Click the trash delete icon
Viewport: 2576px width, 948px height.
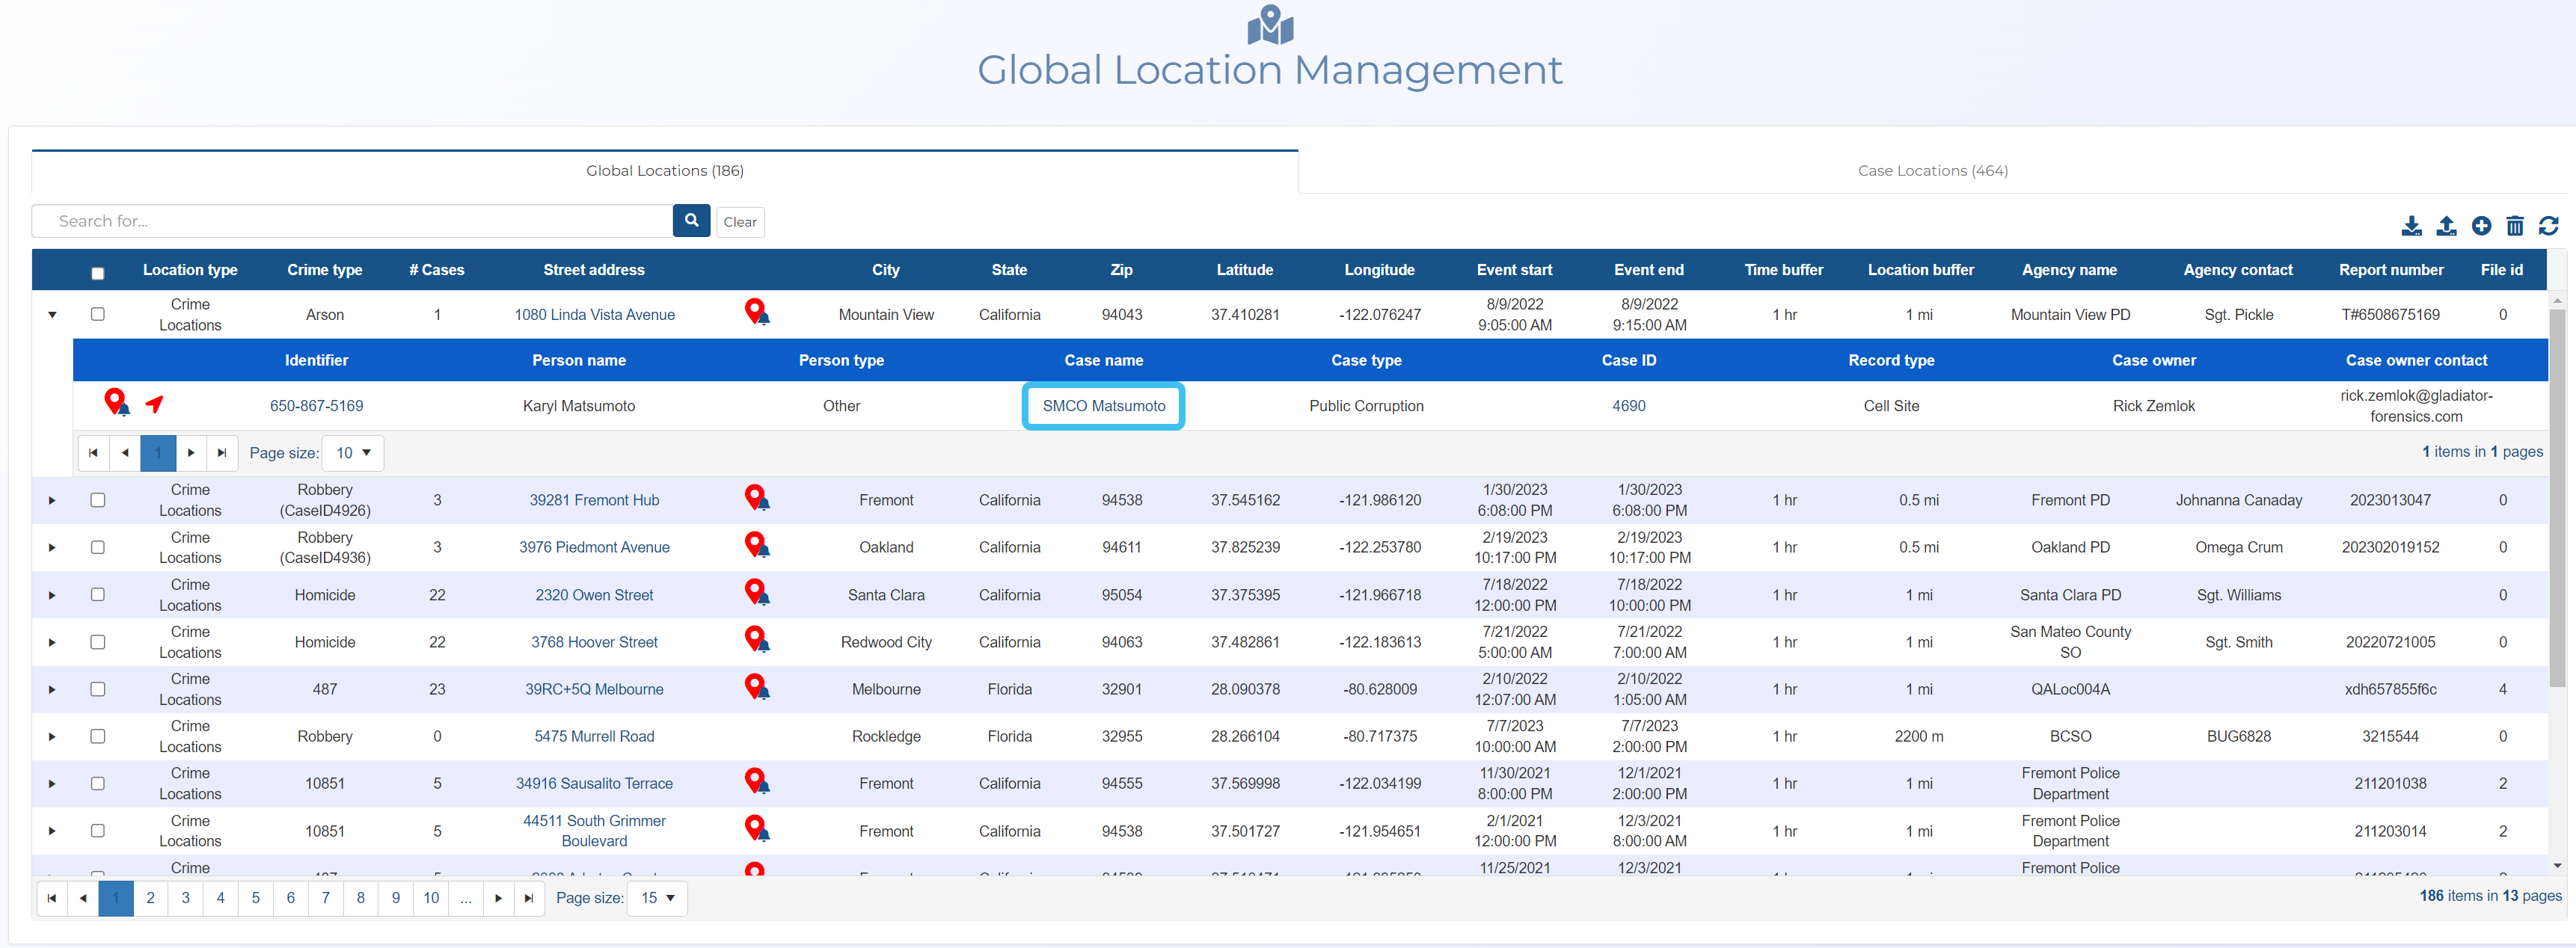[x=2515, y=226]
